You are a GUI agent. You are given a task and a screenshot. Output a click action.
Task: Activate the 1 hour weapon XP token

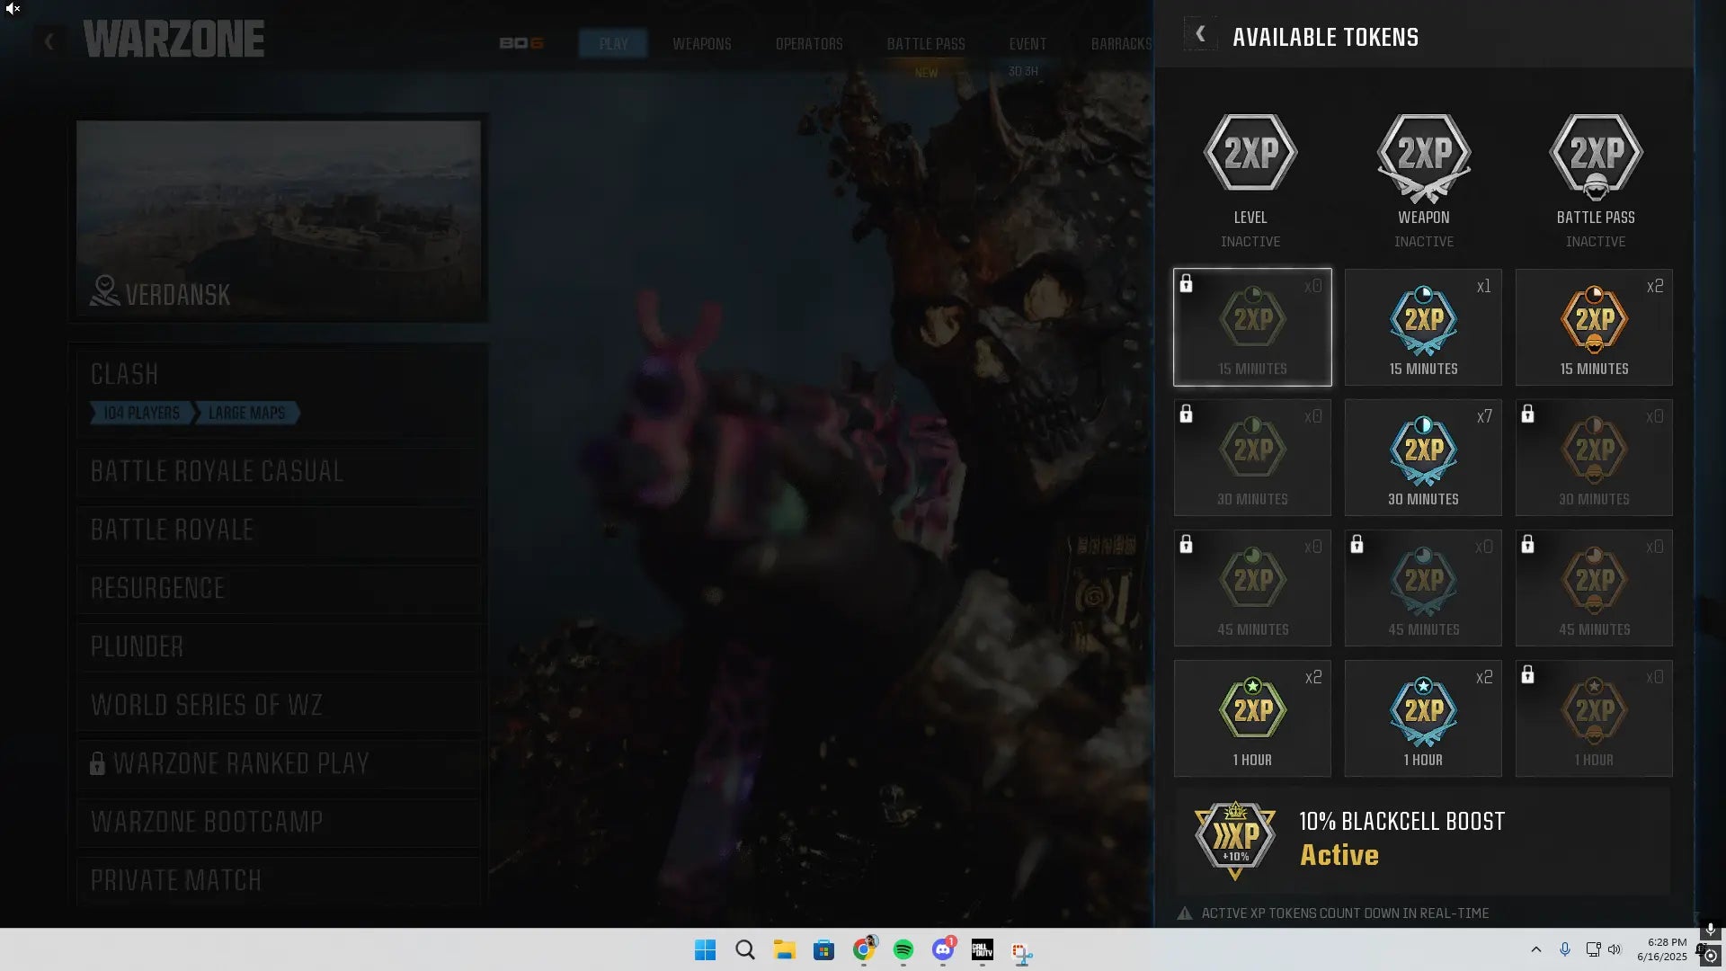1423,718
